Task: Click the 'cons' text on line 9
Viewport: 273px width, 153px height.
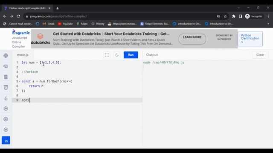Action: (25, 100)
